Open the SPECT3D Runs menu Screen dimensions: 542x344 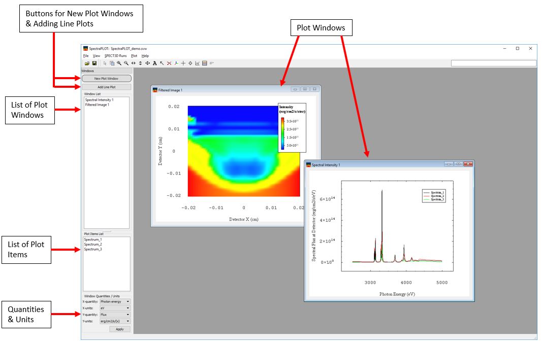click(115, 56)
